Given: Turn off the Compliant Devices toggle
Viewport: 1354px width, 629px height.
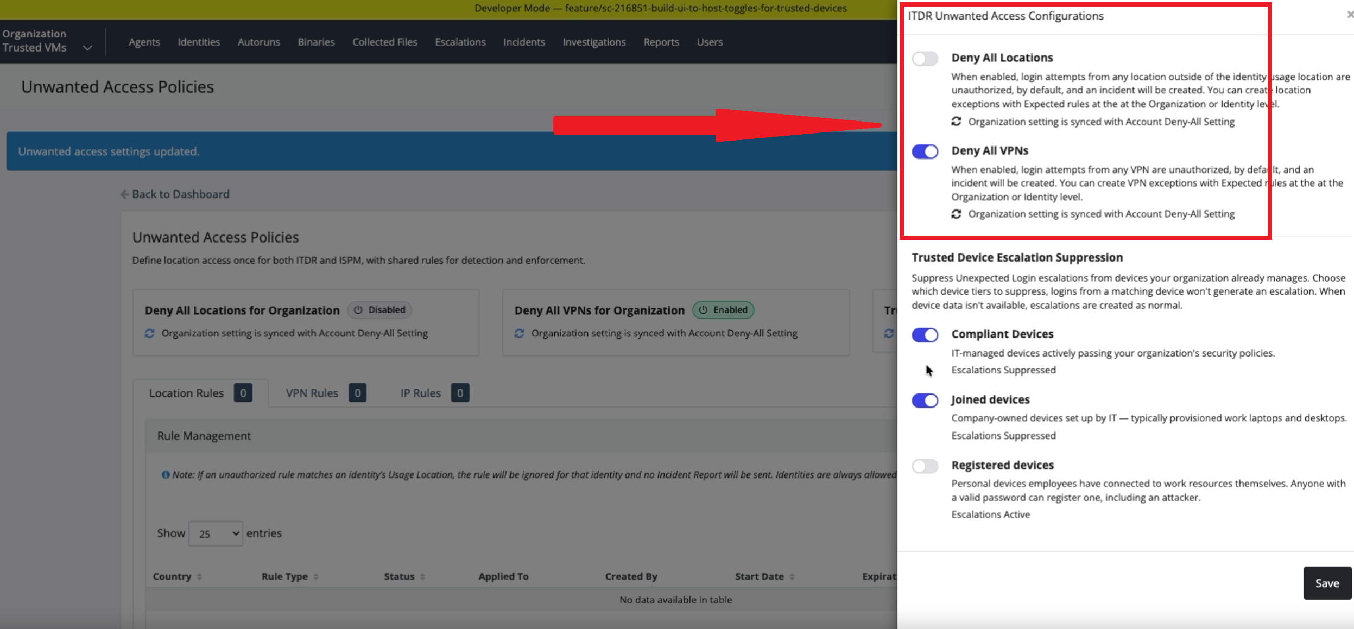Looking at the screenshot, I should (925, 335).
